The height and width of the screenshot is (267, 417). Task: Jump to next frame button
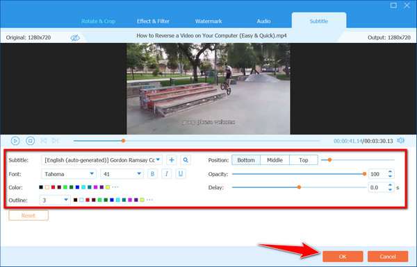coord(55,140)
